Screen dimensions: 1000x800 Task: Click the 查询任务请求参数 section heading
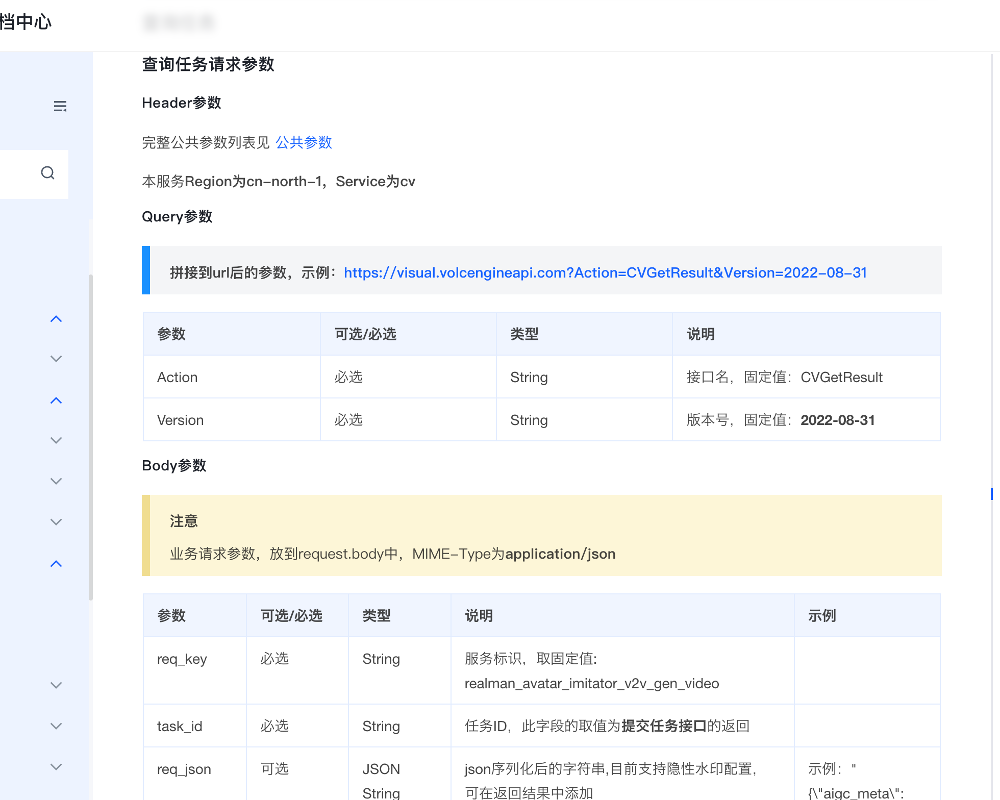(208, 64)
